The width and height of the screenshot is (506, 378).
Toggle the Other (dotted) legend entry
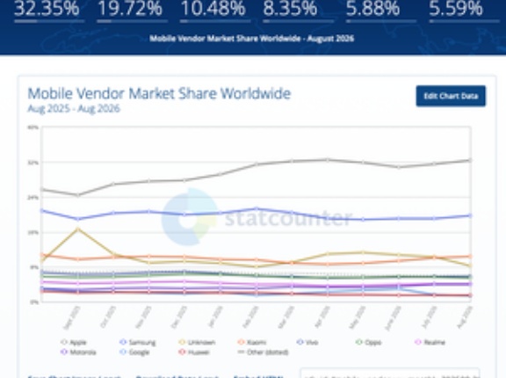pyautogui.click(x=263, y=352)
